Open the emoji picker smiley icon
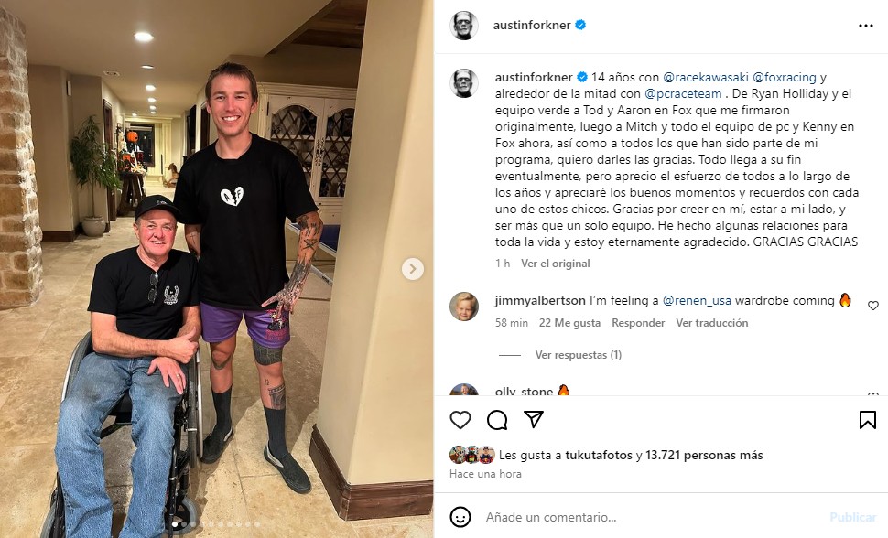The height and width of the screenshot is (538, 888). (x=460, y=517)
